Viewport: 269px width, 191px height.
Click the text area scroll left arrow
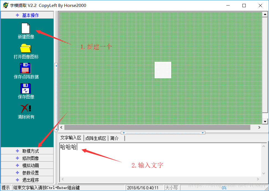(63, 179)
